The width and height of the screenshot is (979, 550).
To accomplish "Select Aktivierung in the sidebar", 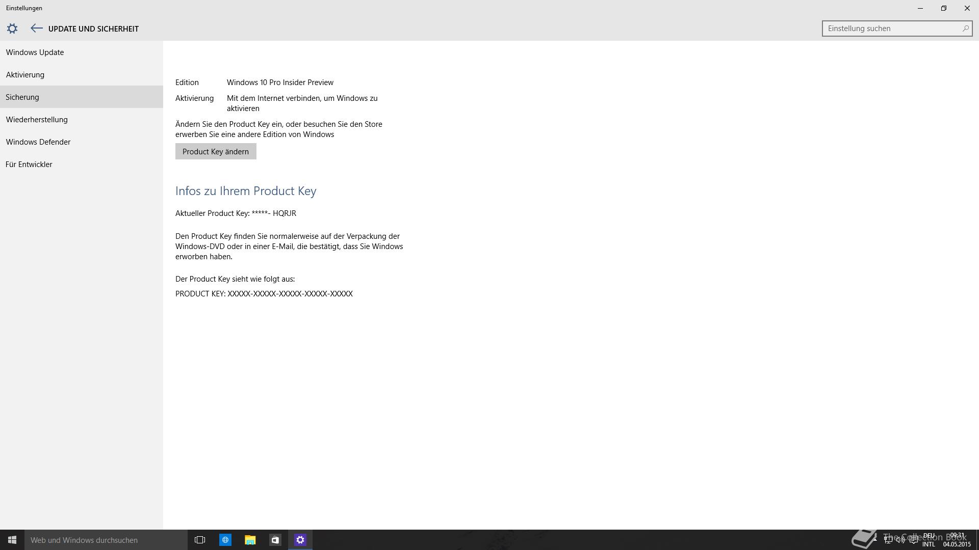I will [x=82, y=74].
